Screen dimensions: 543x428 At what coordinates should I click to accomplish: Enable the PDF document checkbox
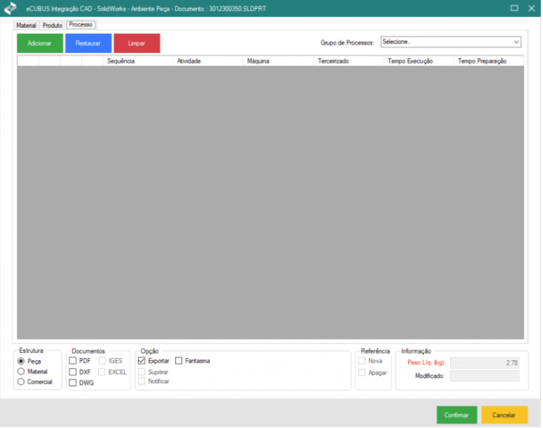coord(73,361)
